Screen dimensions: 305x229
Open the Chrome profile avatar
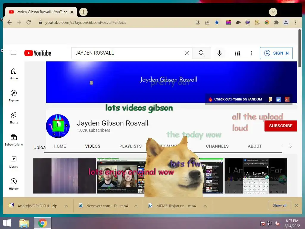point(286,22)
